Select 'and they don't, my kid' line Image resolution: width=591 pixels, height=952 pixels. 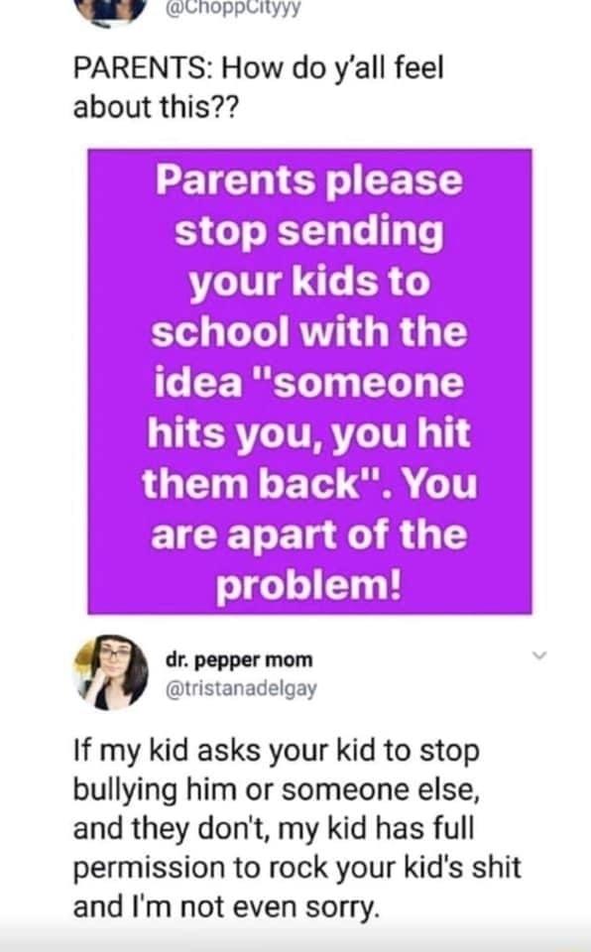click(x=274, y=829)
